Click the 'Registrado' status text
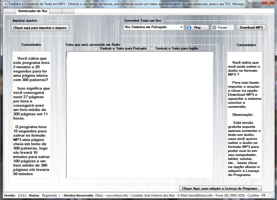The image size is (277, 200). (49, 195)
